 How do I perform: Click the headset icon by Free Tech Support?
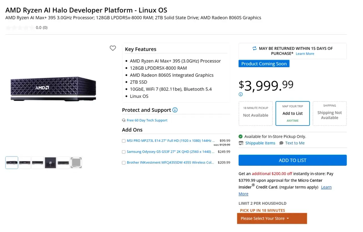[124, 120]
